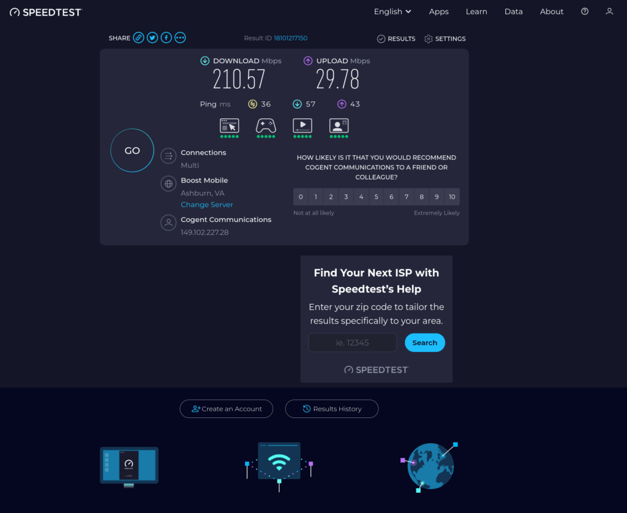Viewport: 627px width, 513px height.
Task: Click the Ashburn, VA server location
Action: coord(202,193)
